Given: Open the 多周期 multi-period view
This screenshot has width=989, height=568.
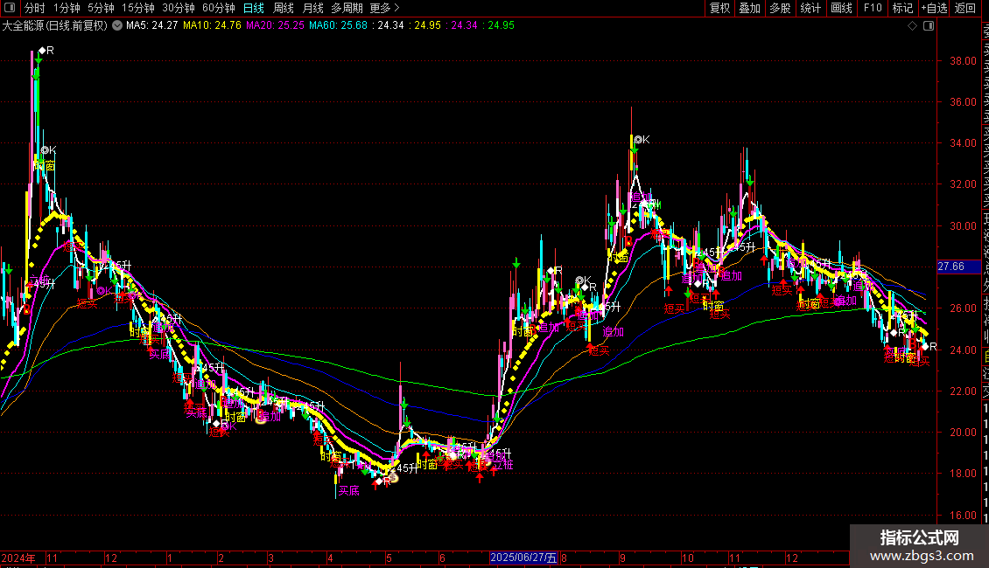Looking at the screenshot, I should coord(347,8).
